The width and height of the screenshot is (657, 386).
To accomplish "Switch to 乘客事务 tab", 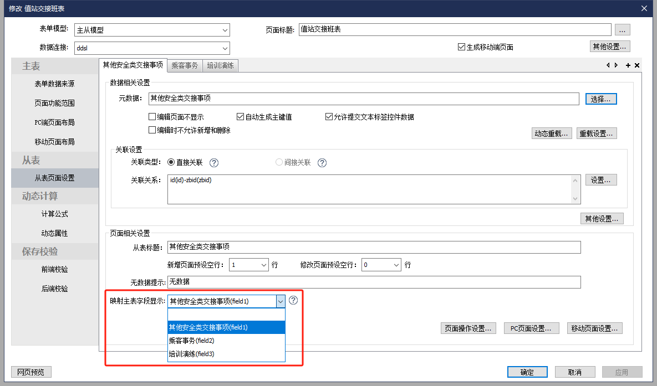I will pos(185,65).
